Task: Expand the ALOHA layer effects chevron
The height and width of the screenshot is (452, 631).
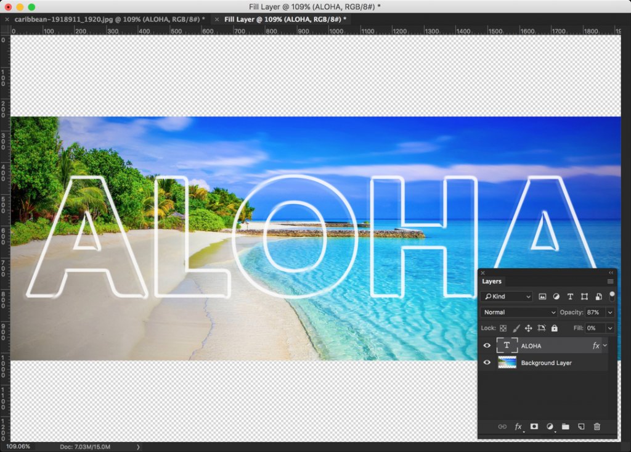Action: (605, 346)
